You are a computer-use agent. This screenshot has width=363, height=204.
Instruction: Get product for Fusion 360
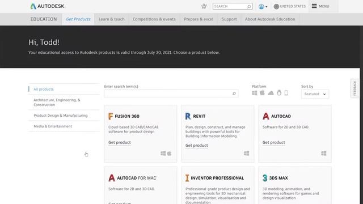120,142
